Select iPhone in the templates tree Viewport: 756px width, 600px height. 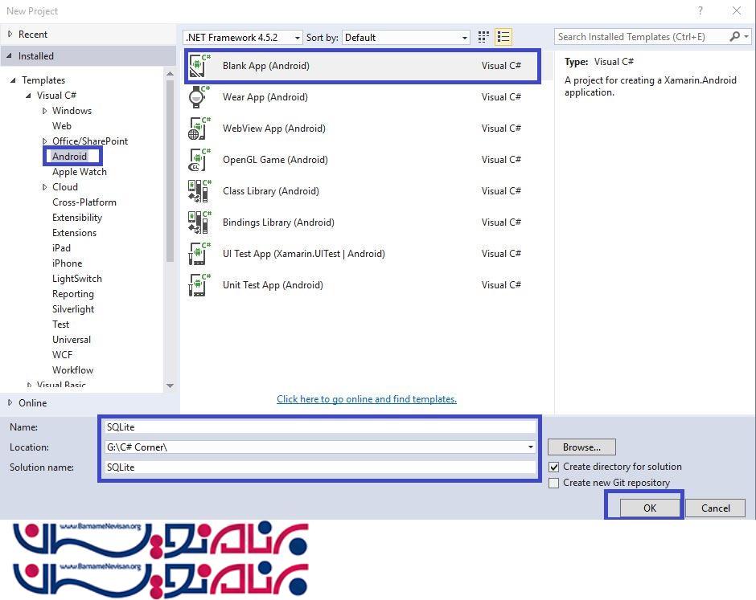68,263
